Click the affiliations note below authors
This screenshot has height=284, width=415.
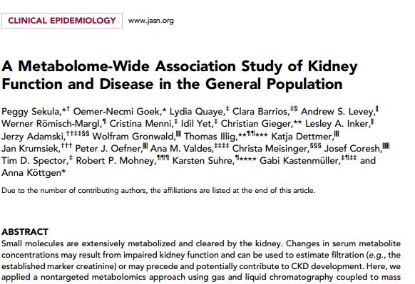pyautogui.click(x=158, y=191)
